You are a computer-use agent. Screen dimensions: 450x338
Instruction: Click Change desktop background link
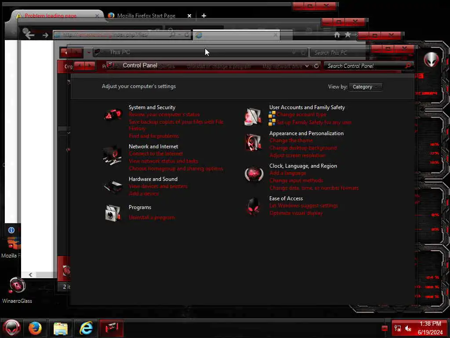(303, 148)
